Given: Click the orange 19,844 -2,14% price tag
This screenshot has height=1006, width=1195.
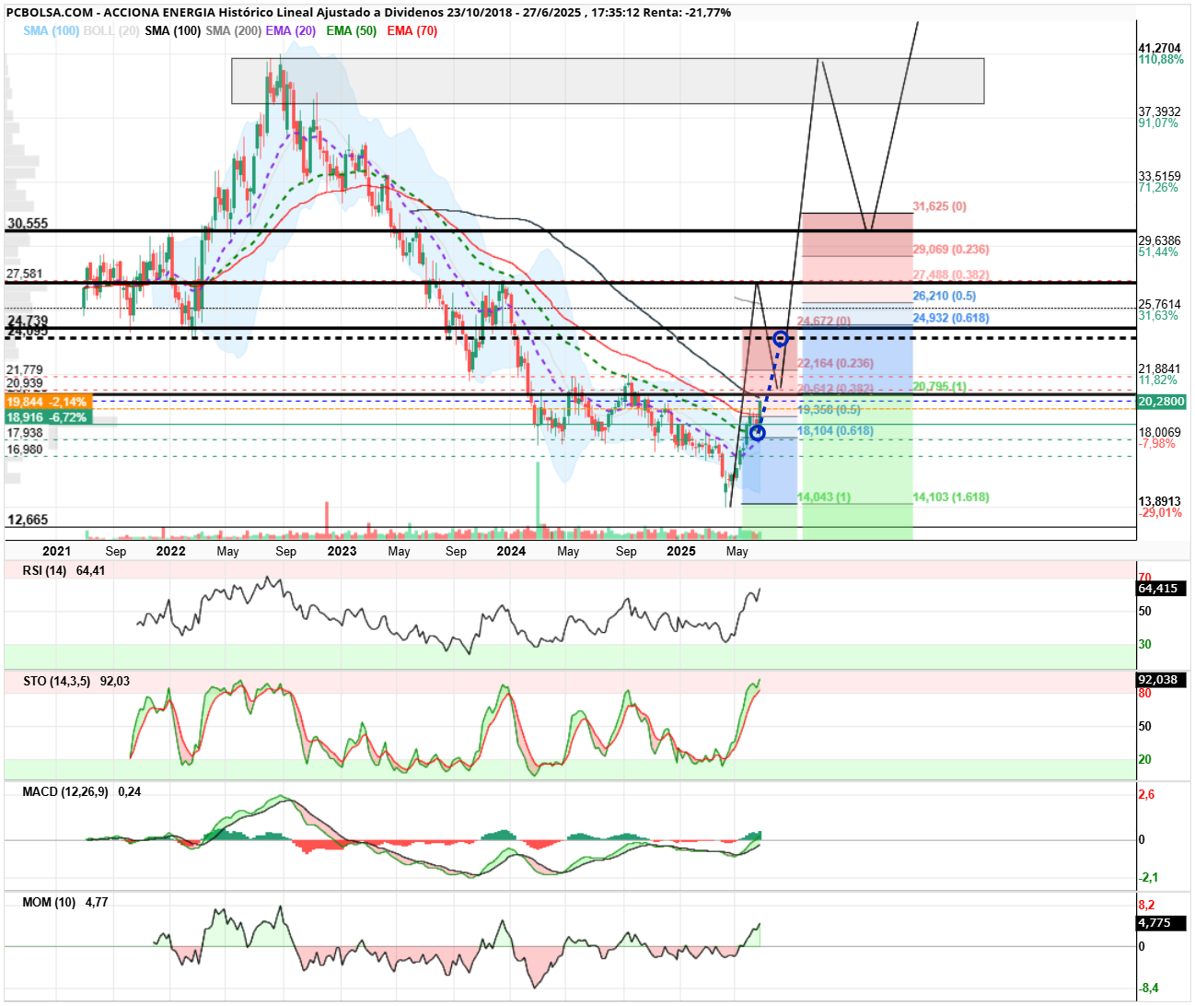Looking at the screenshot, I should 48,402.
